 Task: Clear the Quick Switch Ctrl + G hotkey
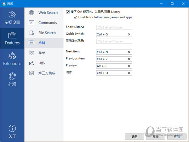click(x=129, y=34)
